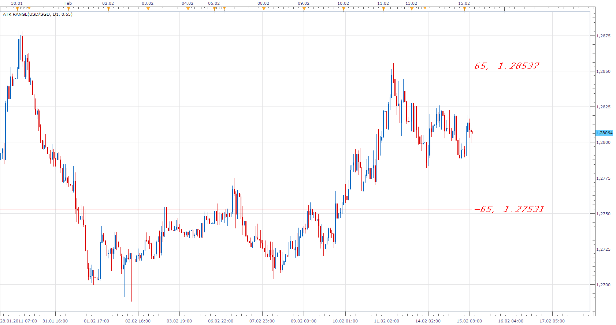Viewport: 616px width, 325px height.
Task: Select the 1,2800 price axis label
Action: point(604,142)
